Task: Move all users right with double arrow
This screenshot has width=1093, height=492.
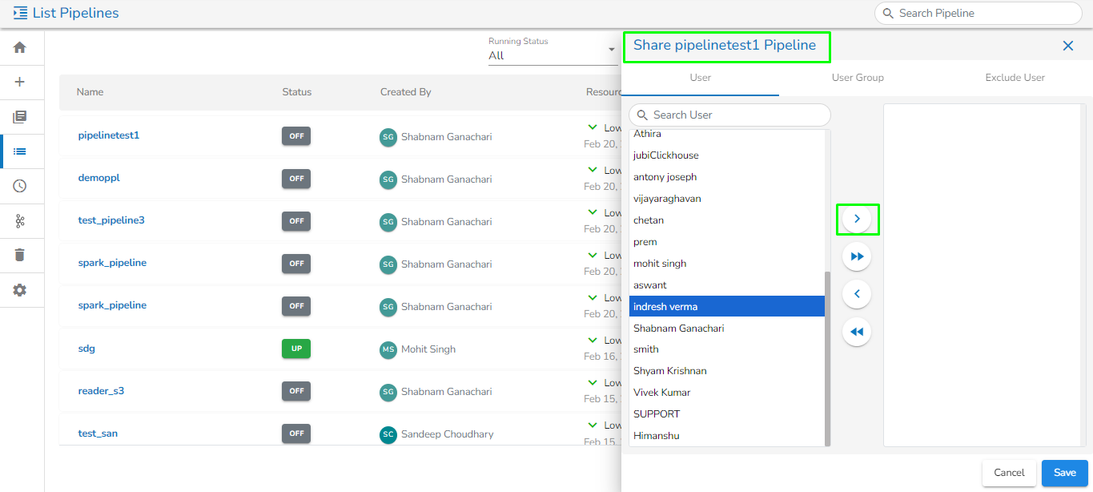Action: pyautogui.click(x=857, y=256)
